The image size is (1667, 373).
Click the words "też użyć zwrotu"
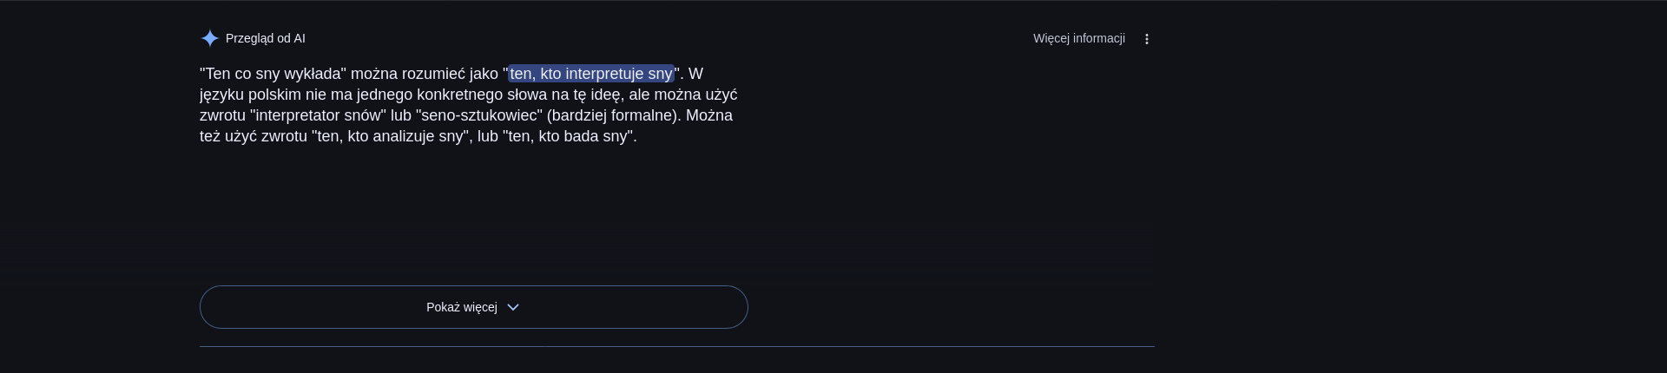click(253, 136)
